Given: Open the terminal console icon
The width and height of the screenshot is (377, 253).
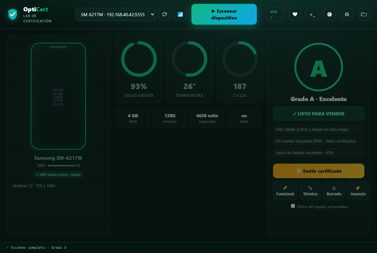Looking at the screenshot, I should pyautogui.click(x=312, y=15).
